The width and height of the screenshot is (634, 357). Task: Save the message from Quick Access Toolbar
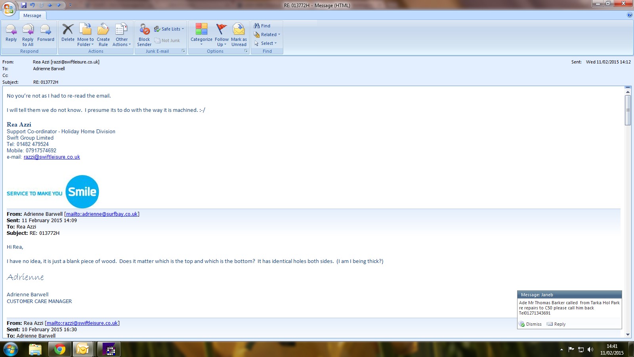pyautogui.click(x=24, y=5)
